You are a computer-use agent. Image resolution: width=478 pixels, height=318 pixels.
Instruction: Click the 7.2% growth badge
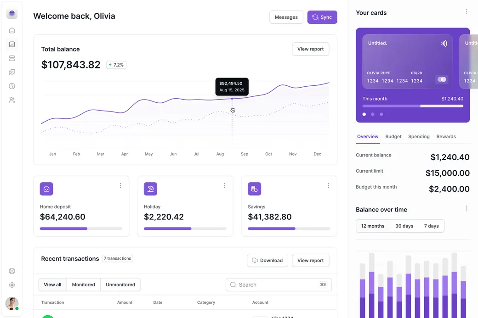tap(116, 65)
